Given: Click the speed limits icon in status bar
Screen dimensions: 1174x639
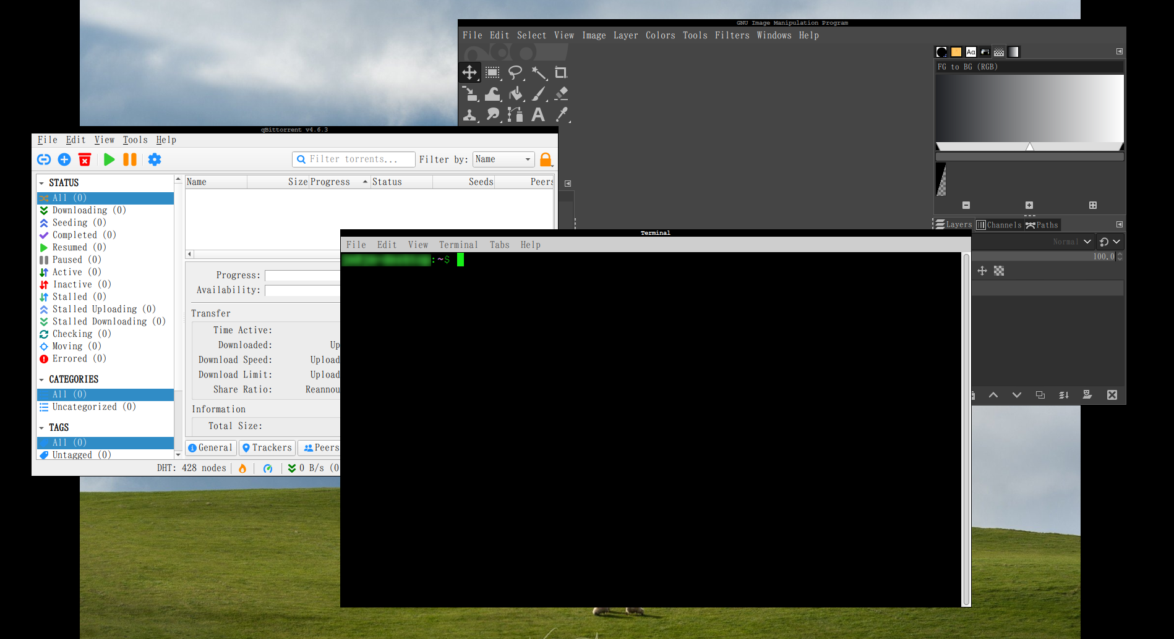Looking at the screenshot, I should [x=268, y=468].
